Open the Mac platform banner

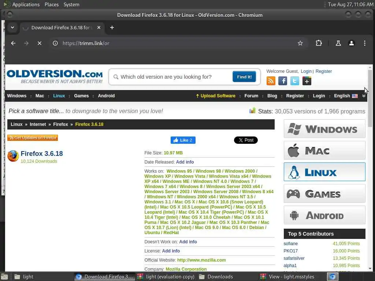click(324, 150)
